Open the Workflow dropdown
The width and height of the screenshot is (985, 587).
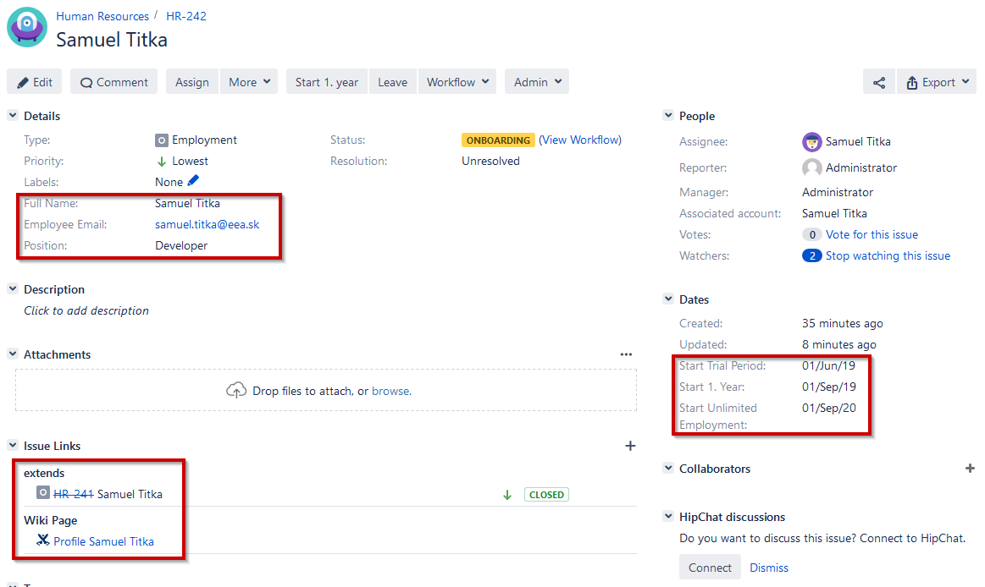click(x=459, y=82)
